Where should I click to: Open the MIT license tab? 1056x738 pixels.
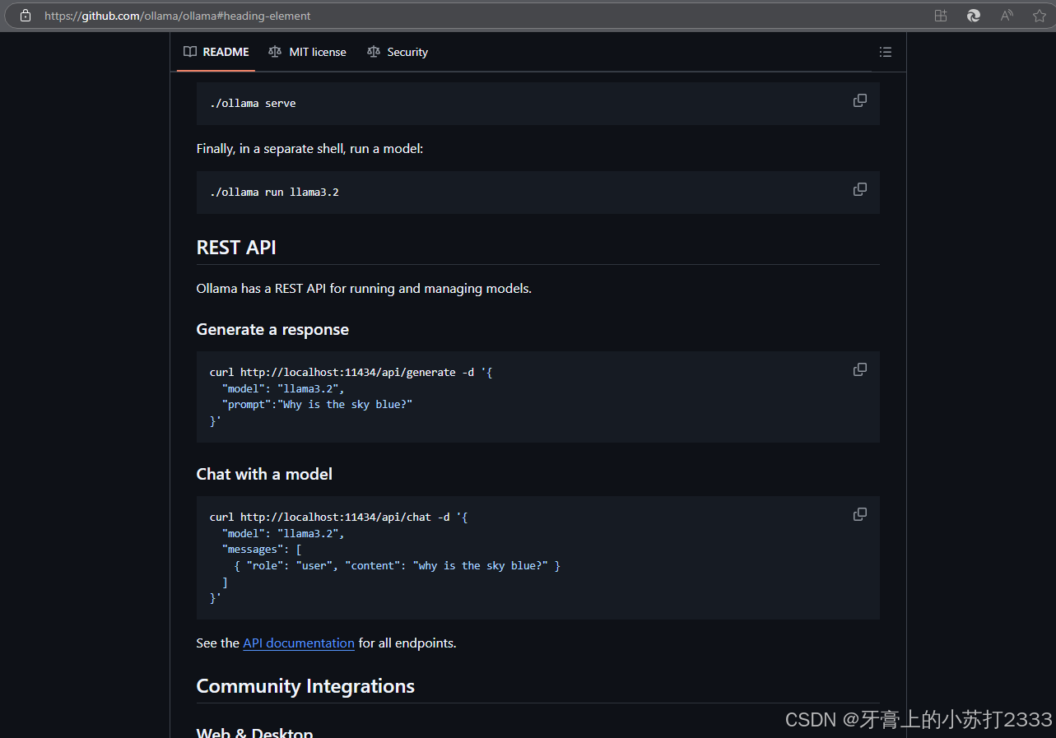[307, 52]
